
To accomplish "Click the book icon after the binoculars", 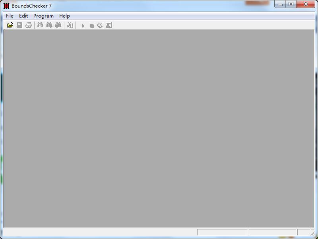I will point(70,25).
